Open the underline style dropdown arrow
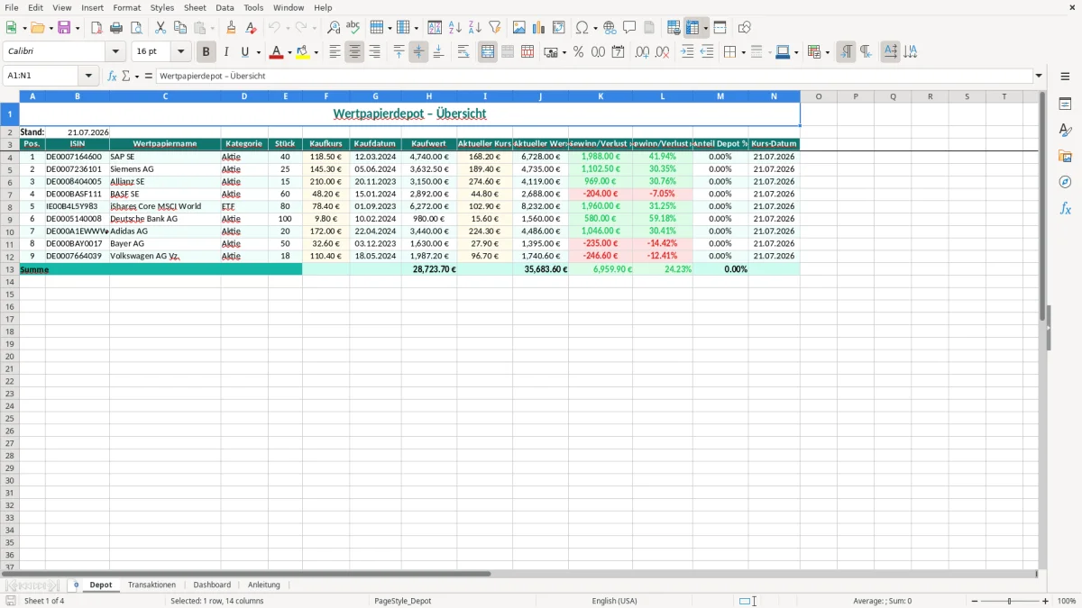 pos(258,52)
